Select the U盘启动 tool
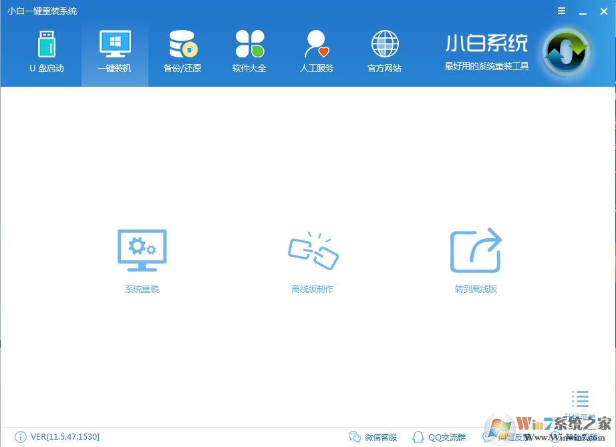 tap(47, 50)
